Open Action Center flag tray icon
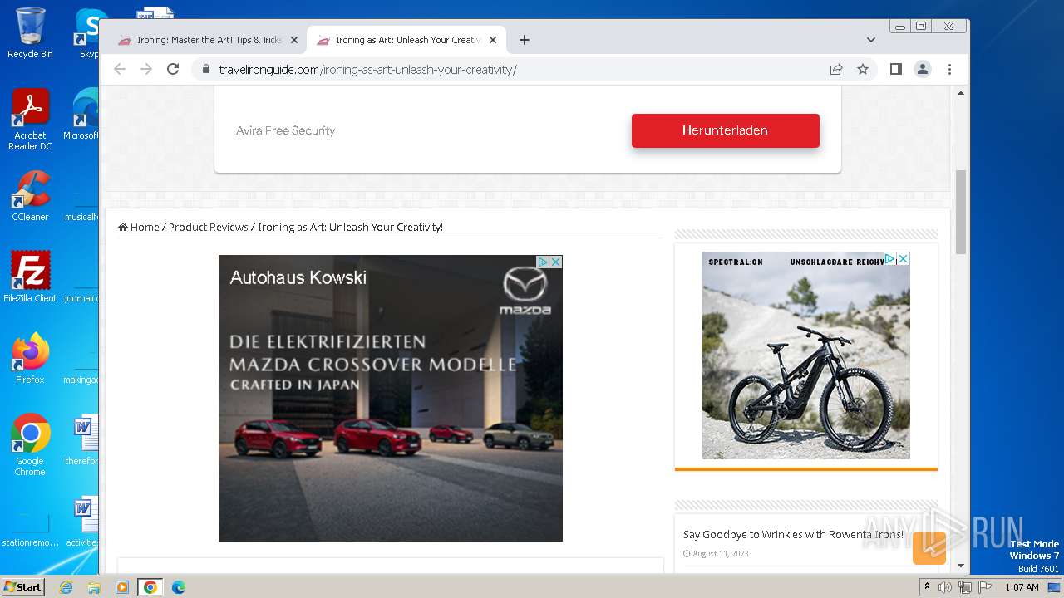The width and height of the screenshot is (1064, 598). coord(983,587)
